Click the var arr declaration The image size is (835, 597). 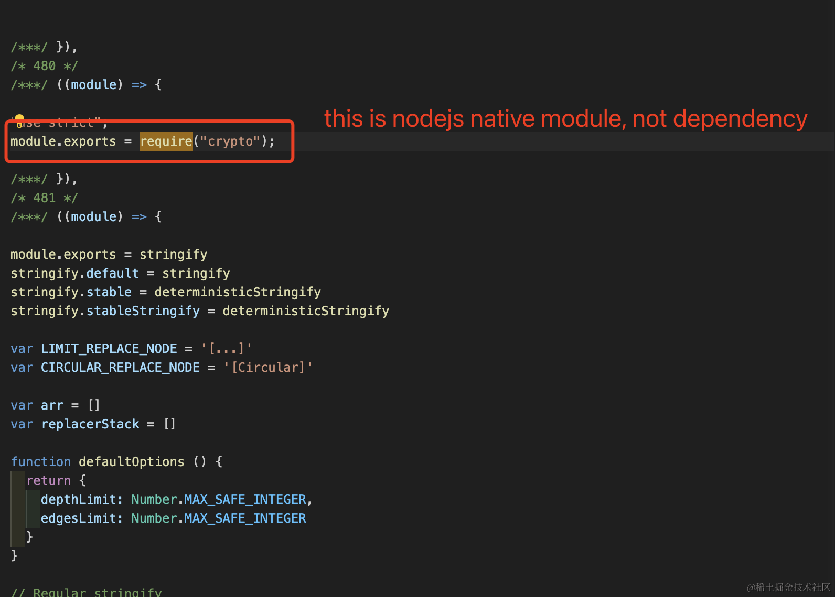[55, 405]
